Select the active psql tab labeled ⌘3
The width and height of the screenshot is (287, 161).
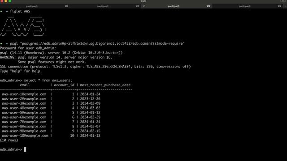click(x=177, y=6)
